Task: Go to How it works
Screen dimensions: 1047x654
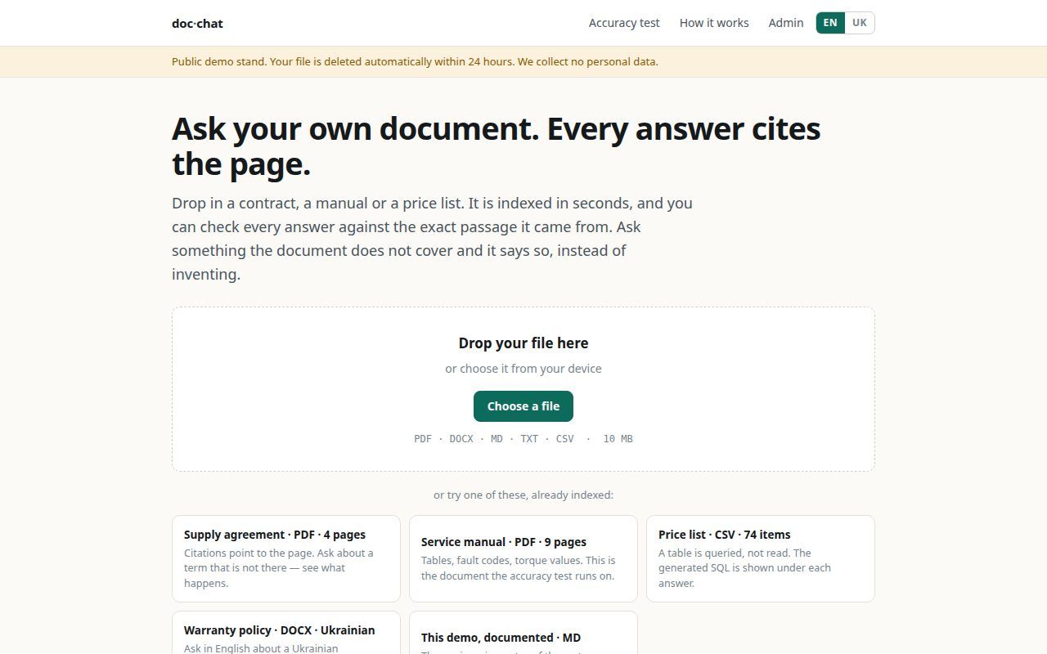Action: coord(714,23)
